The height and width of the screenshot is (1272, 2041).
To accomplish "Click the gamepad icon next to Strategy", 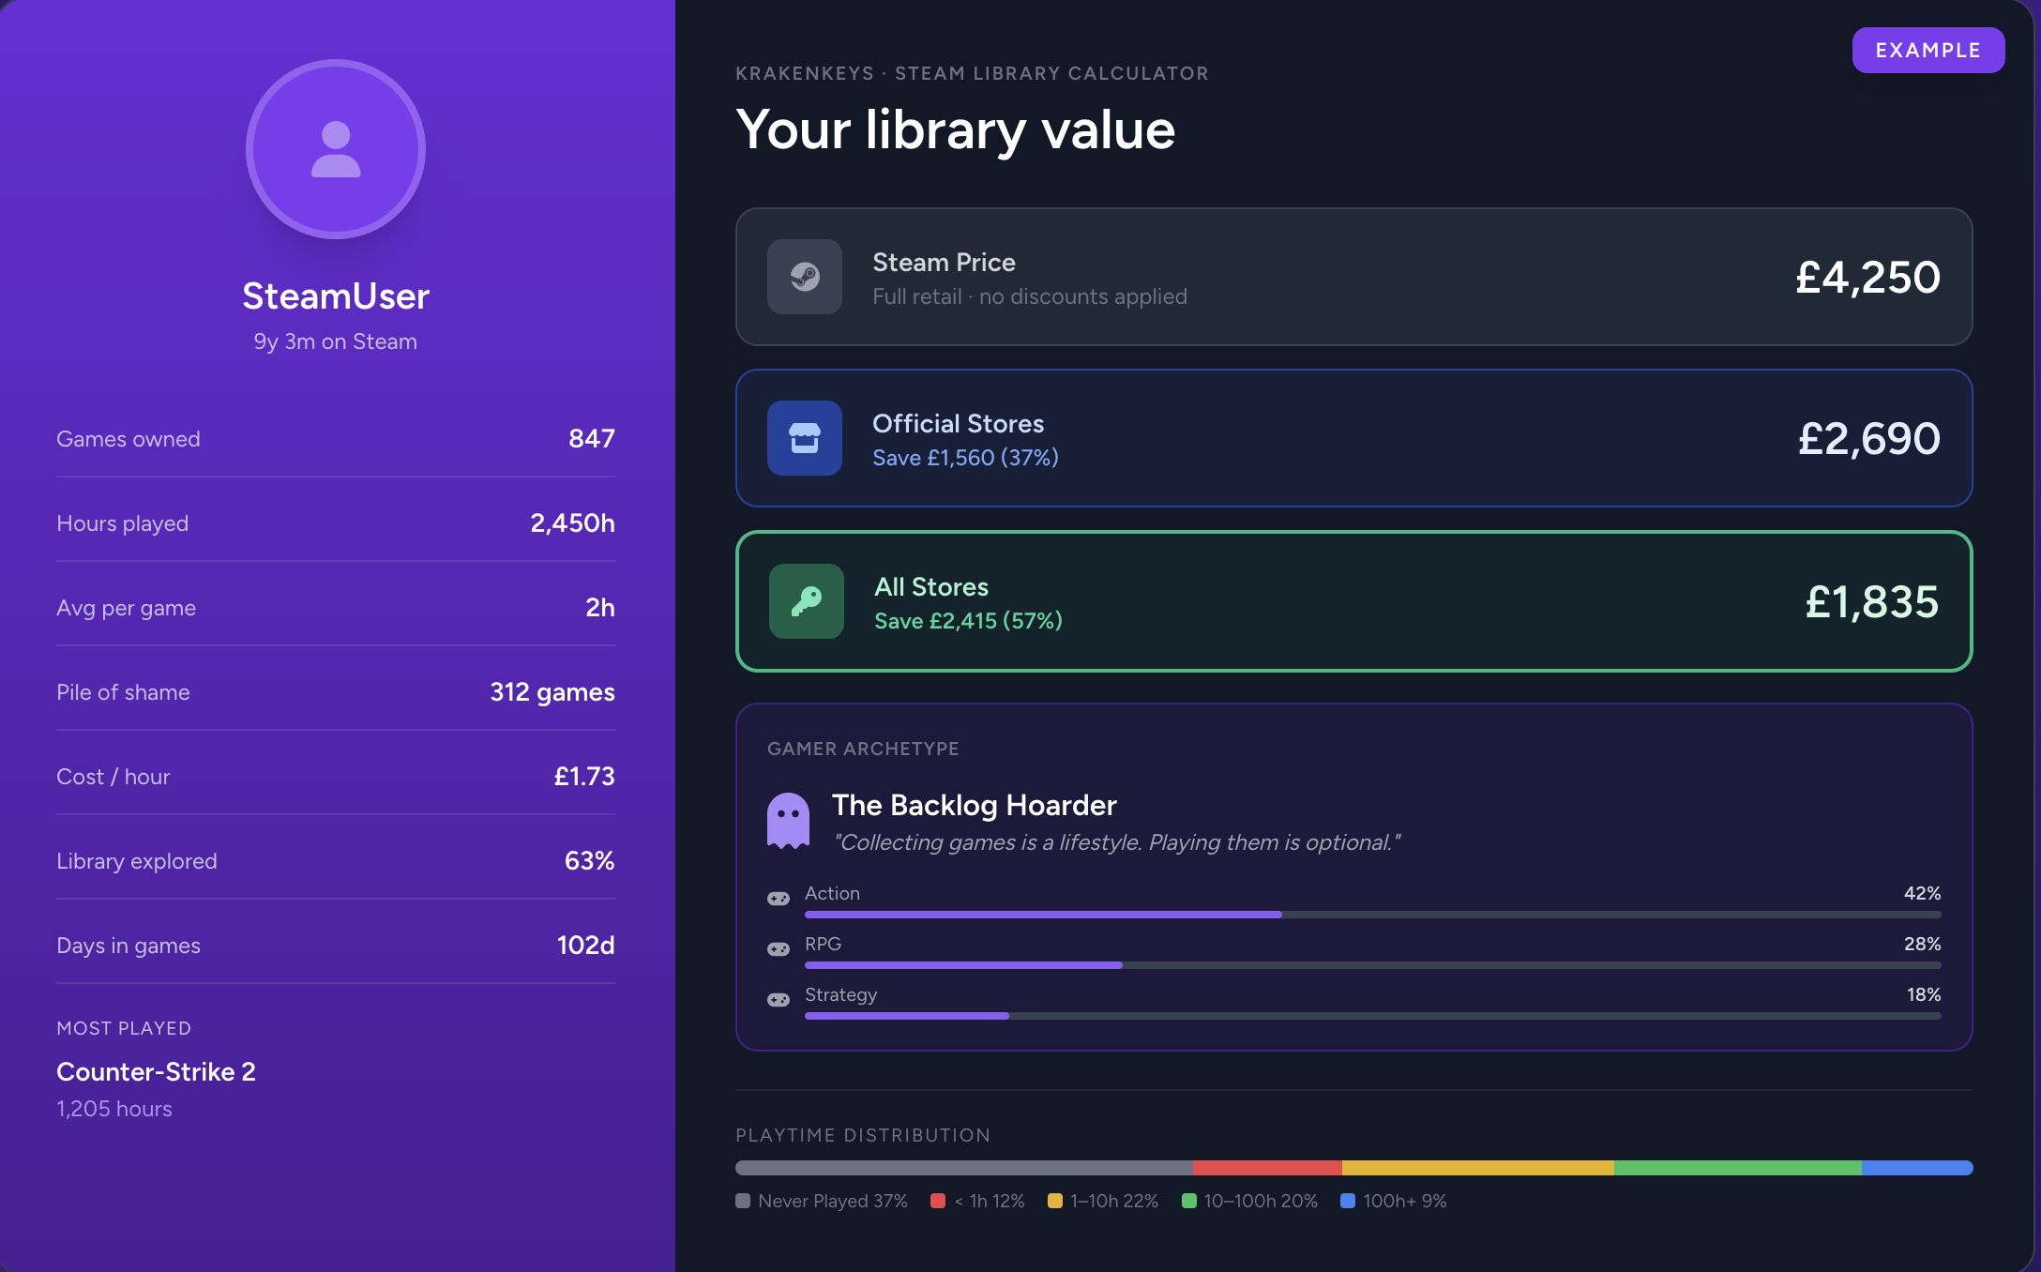I will click(x=779, y=1000).
